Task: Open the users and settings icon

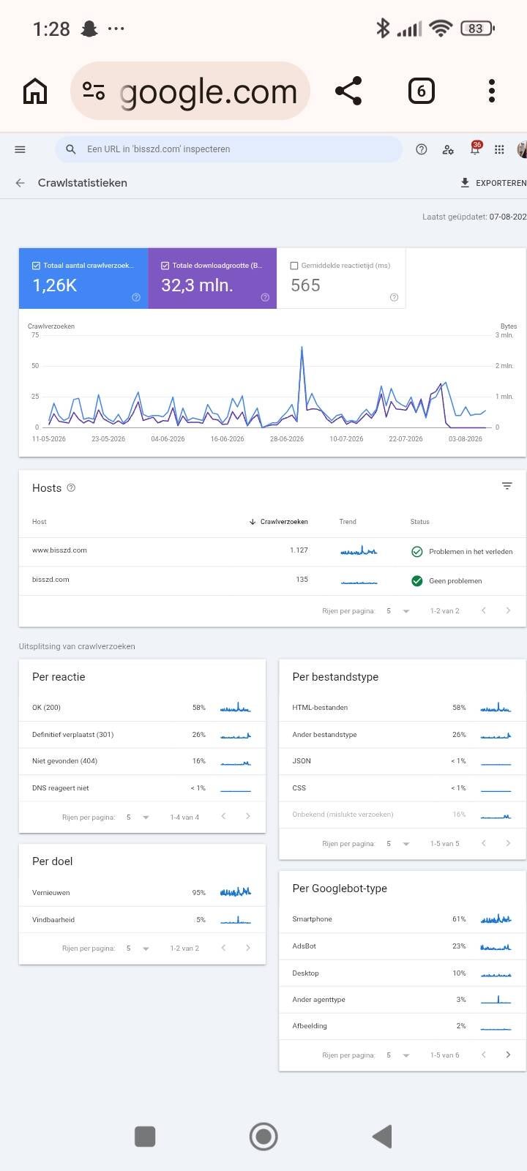Action: pos(448,149)
